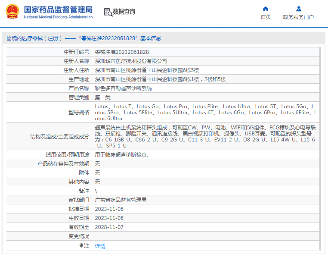Click the 注册人住所 label

pos(76,70)
